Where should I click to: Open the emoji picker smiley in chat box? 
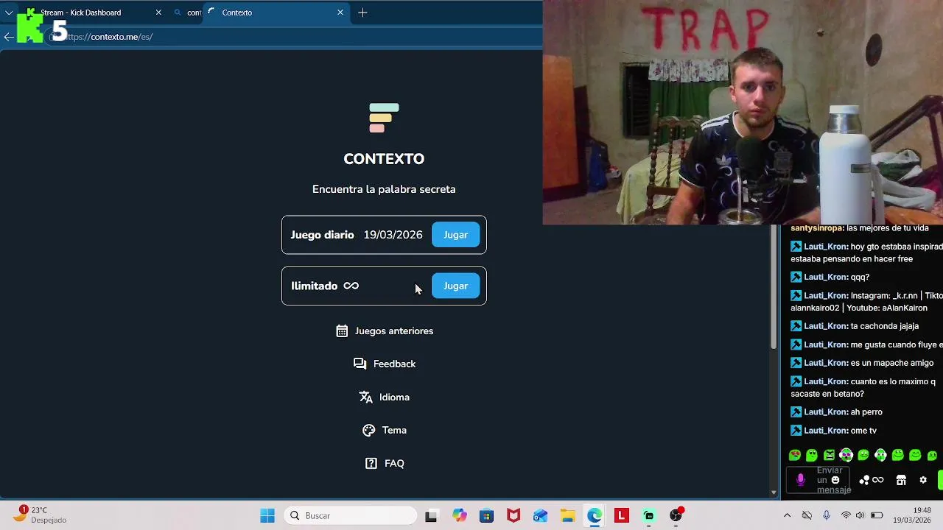coord(835,480)
